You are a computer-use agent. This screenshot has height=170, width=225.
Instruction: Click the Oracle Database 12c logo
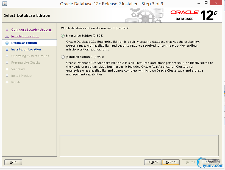click(194, 15)
